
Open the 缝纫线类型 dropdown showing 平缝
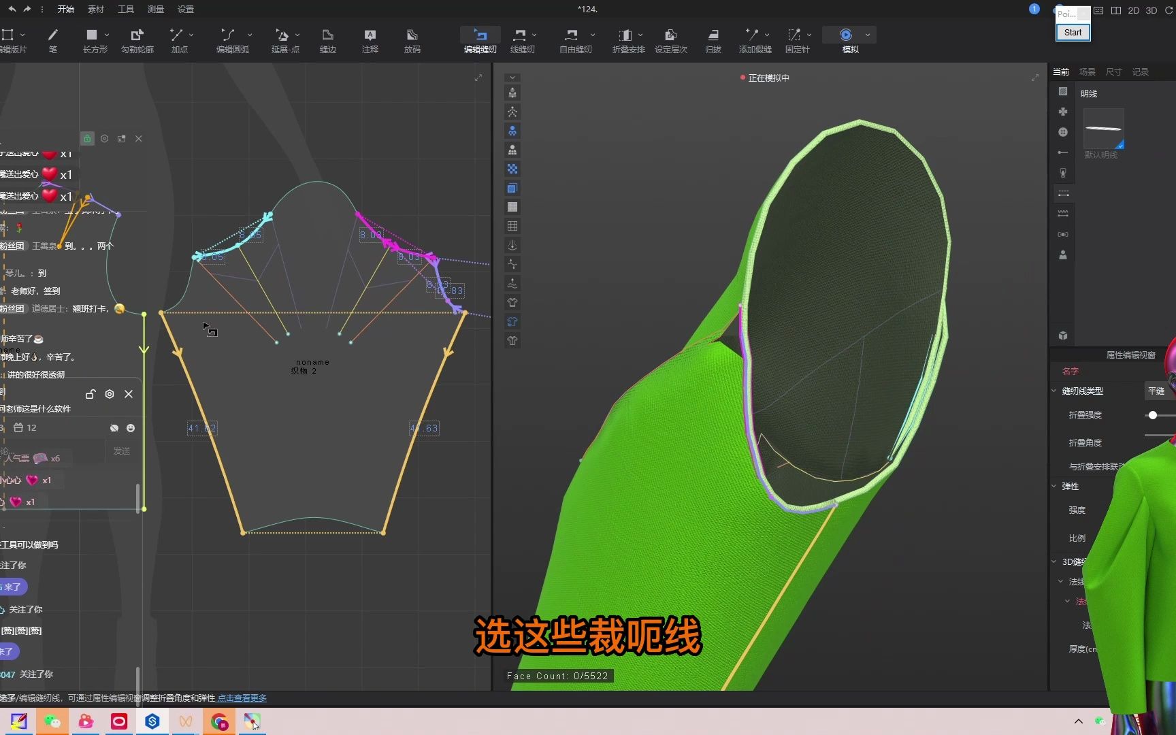pos(1157,391)
